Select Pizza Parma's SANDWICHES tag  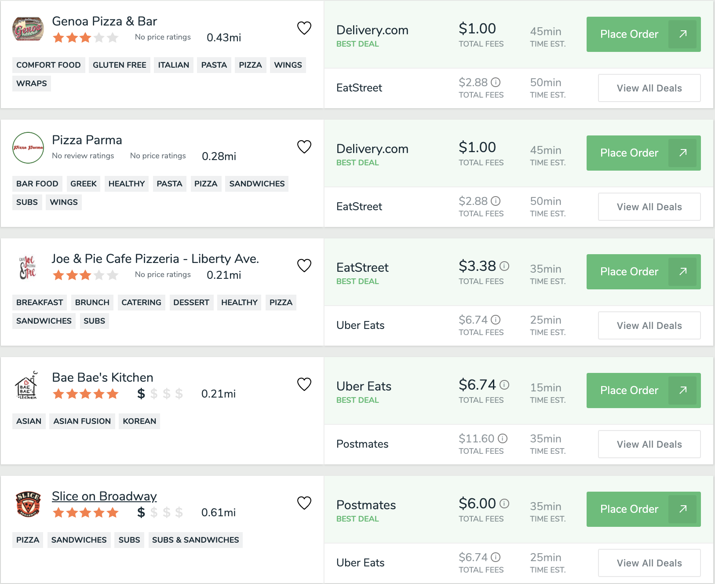click(x=257, y=184)
